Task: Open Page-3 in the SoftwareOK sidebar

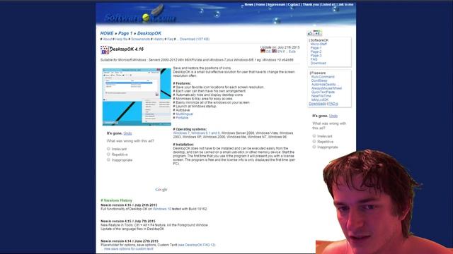Action: coord(316,55)
